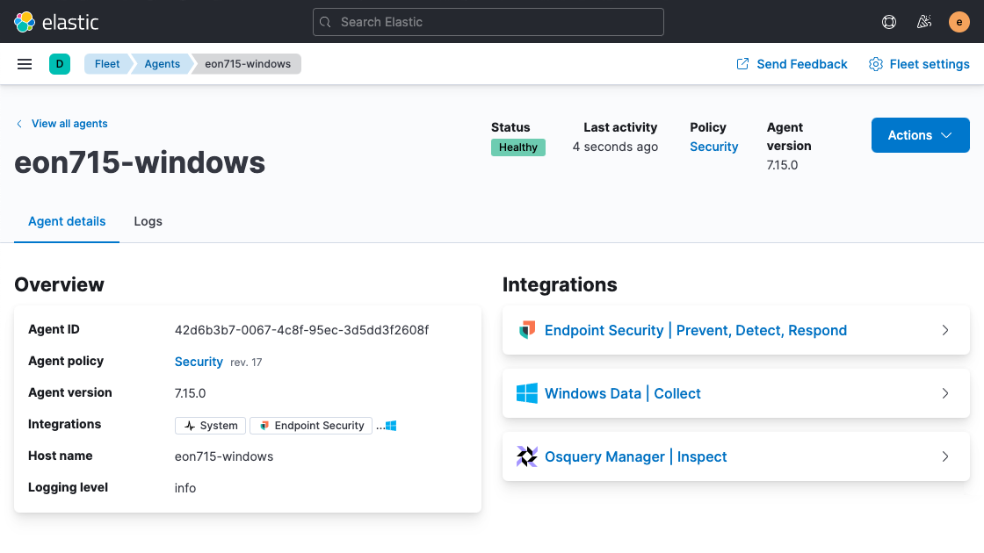Open the main navigation hamburger menu
This screenshot has width=984, height=553.
tap(25, 64)
